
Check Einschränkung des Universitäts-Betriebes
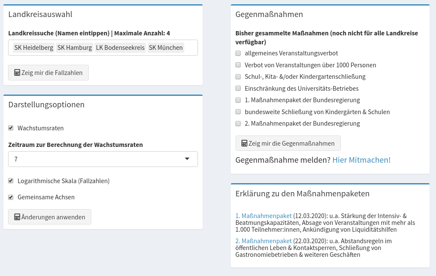pyautogui.click(x=238, y=88)
